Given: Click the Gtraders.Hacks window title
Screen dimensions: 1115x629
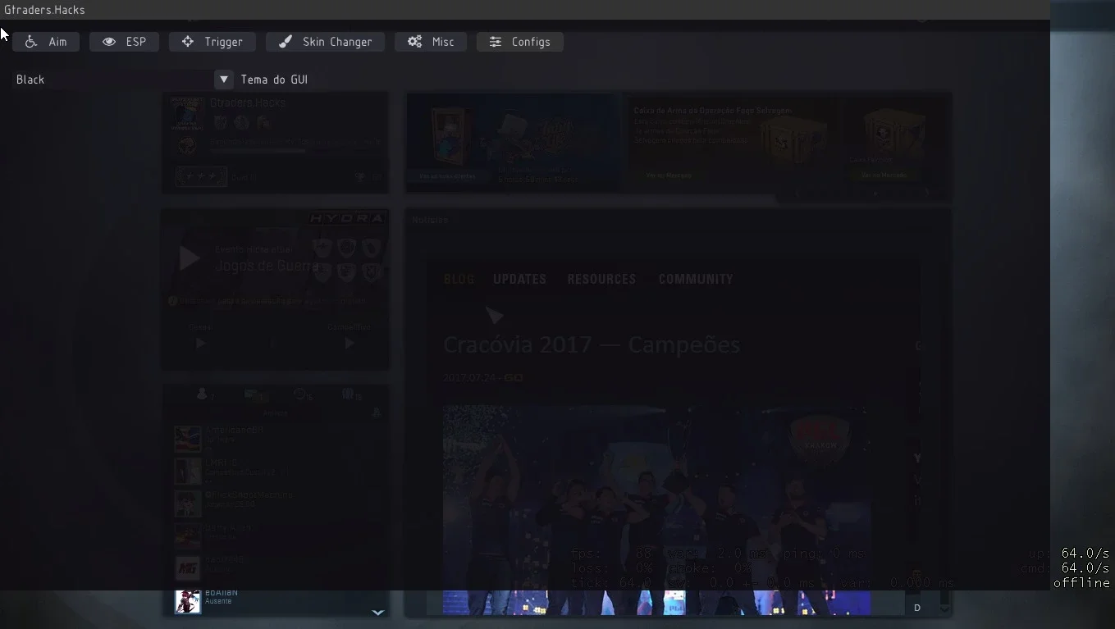Looking at the screenshot, I should click(x=44, y=10).
